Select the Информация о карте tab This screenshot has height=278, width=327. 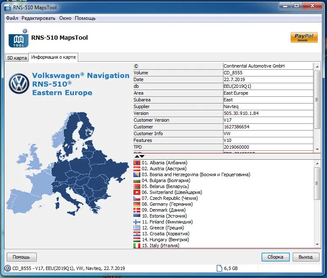click(53, 57)
